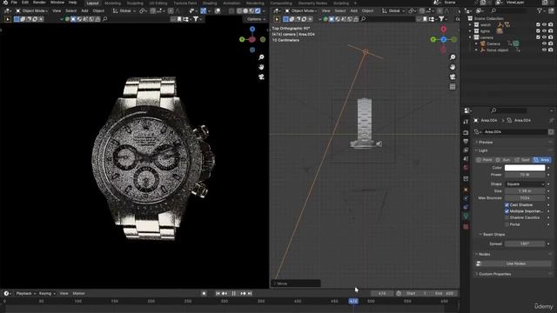
Task: Switch perspective/orthographic grid icon in right viewport
Action: click(x=453, y=87)
